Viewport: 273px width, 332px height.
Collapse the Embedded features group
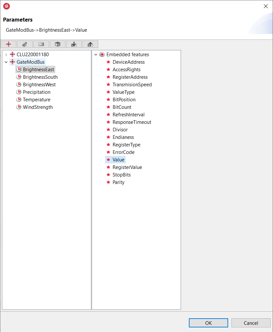(96, 55)
